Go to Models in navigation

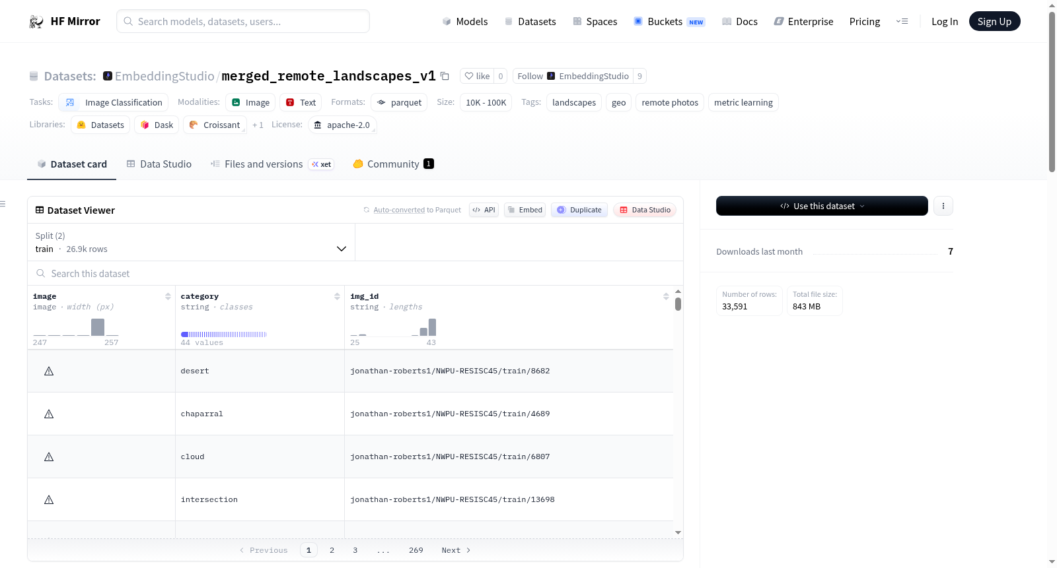[x=465, y=22]
